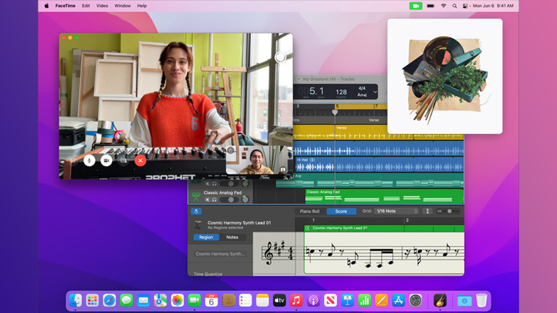Open Control Center from menu bar

tap(465, 6)
